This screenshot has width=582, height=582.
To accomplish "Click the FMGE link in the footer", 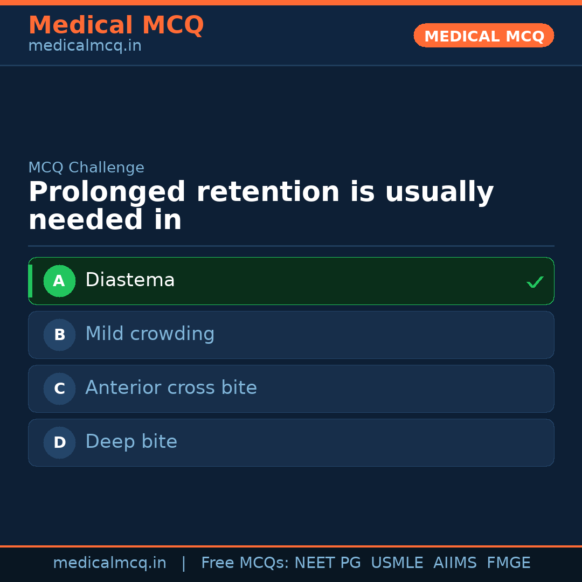I will (x=508, y=563).
